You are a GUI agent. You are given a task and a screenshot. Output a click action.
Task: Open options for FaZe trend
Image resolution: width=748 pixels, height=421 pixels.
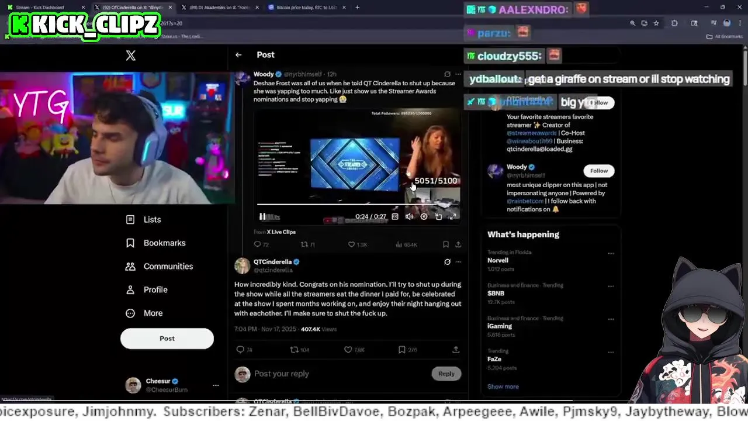pyautogui.click(x=611, y=353)
